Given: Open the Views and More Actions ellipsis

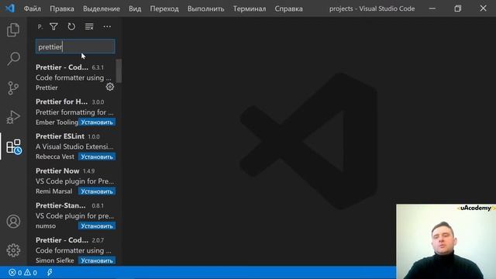Looking at the screenshot, I should [107, 26].
